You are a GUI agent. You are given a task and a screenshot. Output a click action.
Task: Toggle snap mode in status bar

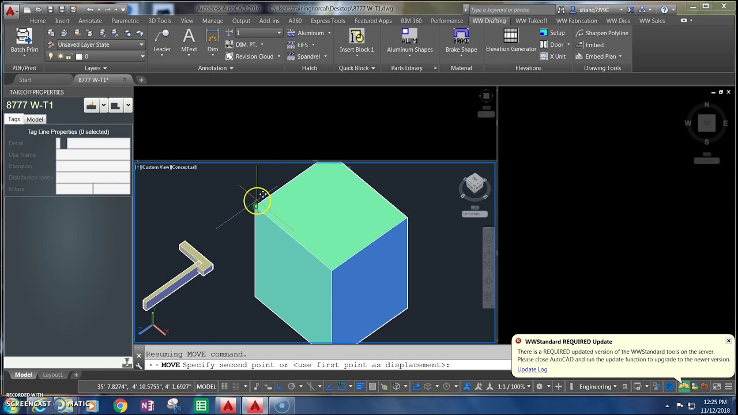(x=237, y=386)
